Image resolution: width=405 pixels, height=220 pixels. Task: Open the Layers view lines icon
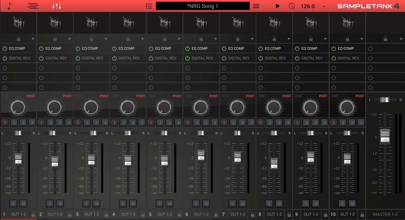coord(33,6)
